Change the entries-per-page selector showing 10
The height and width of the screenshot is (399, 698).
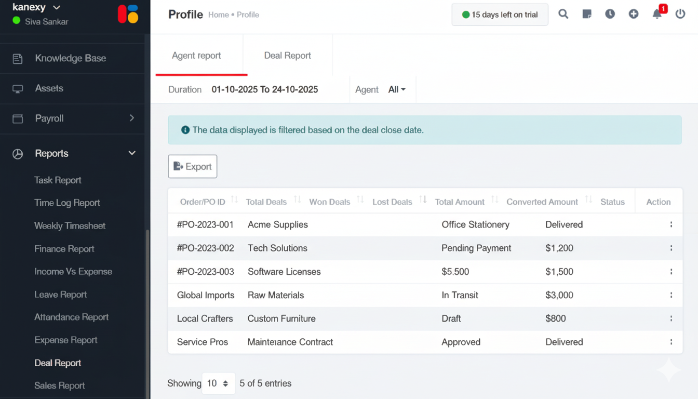[218, 383]
